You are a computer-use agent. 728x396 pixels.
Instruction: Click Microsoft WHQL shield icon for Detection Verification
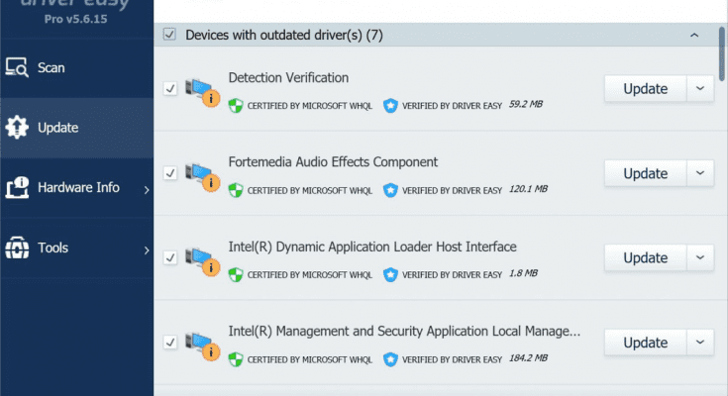236,104
